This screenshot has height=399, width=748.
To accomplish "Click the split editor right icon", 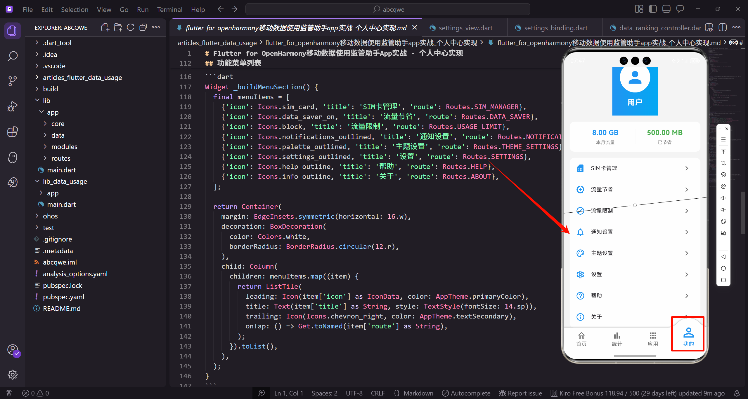I will click(722, 28).
